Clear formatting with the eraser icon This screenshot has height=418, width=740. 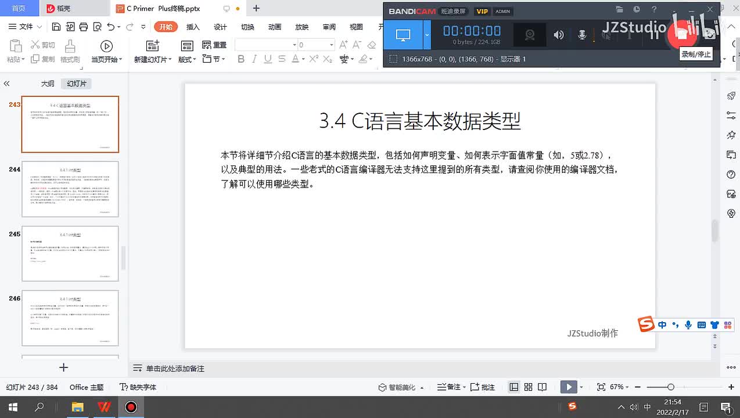(x=372, y=45)
